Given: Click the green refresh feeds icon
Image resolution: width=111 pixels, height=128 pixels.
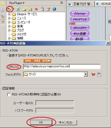Looking at the screenshot, I should click(x=18, y=9).
